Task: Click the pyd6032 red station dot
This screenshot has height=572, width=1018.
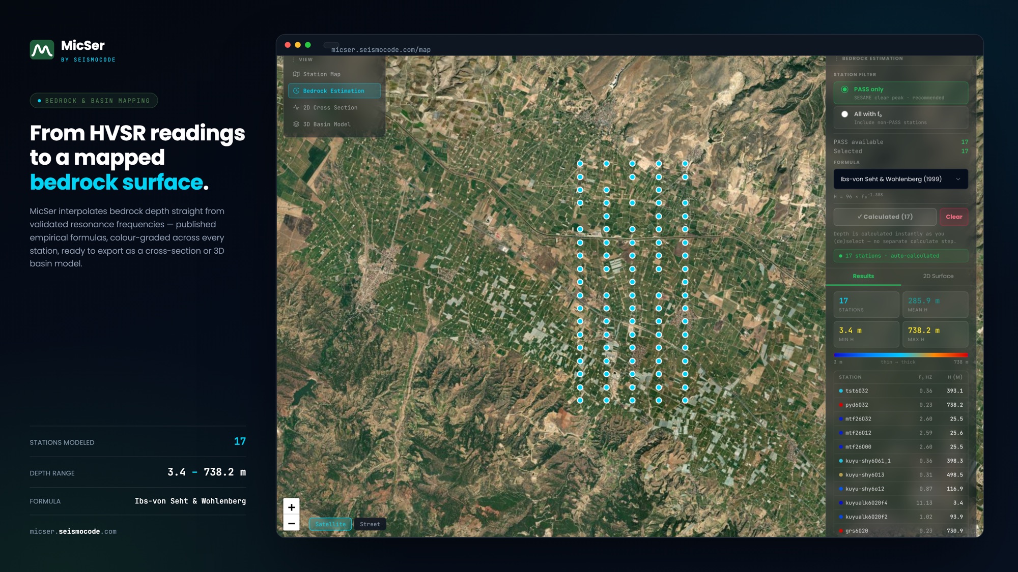Action: tap(841, 405)
